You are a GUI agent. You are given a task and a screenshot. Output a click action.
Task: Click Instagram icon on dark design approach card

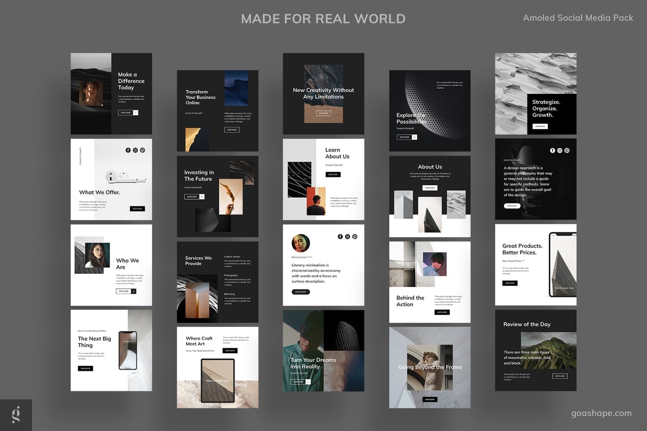point(560,151)
